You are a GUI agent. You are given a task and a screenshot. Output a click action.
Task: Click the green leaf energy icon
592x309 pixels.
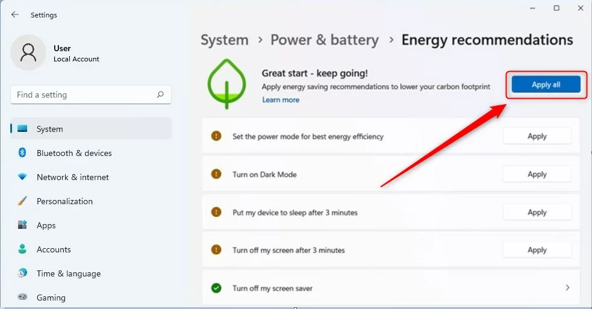(x=226, y=84)
